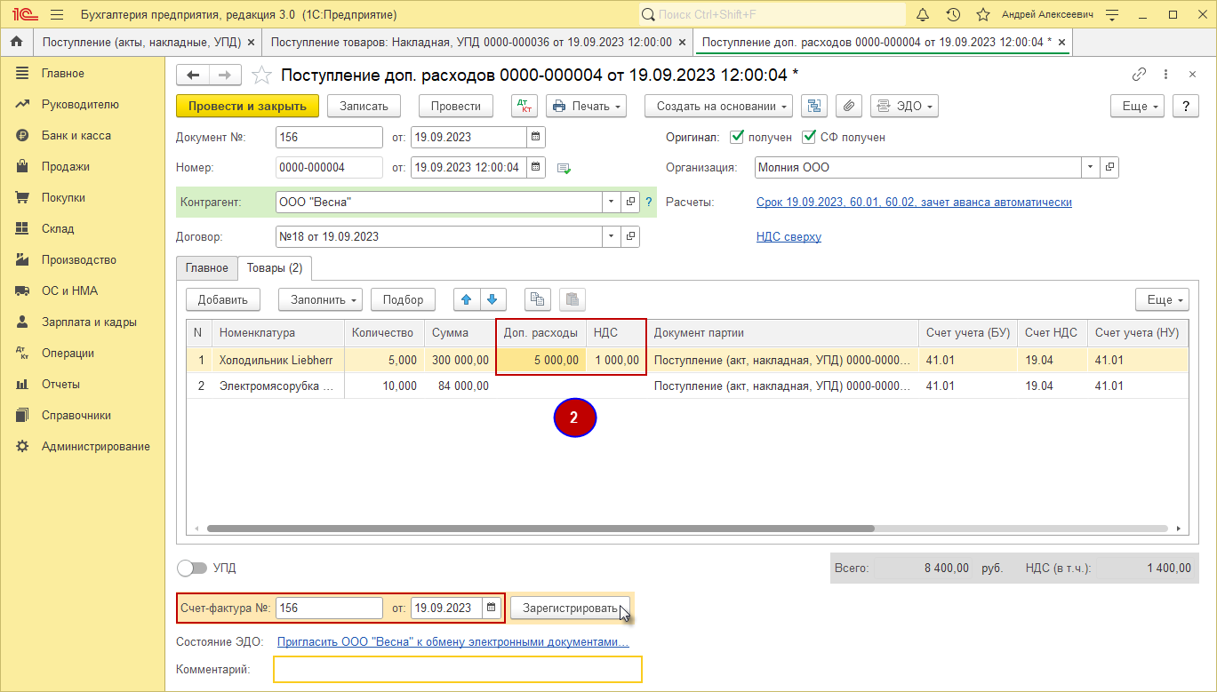
Task: Click the green question mark near Контрагент
Action: 648,202
